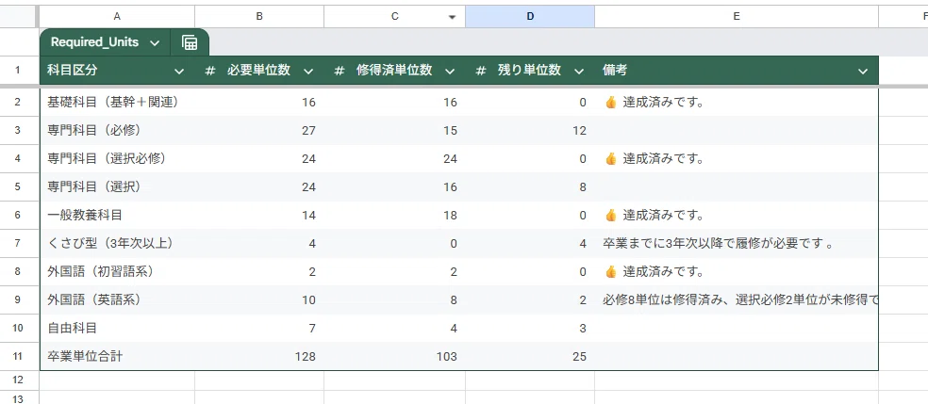Click the note 卒業までに3年次以降で履修が必要です
Viewport: 928px width, 404px height.
tap(718, 243)
